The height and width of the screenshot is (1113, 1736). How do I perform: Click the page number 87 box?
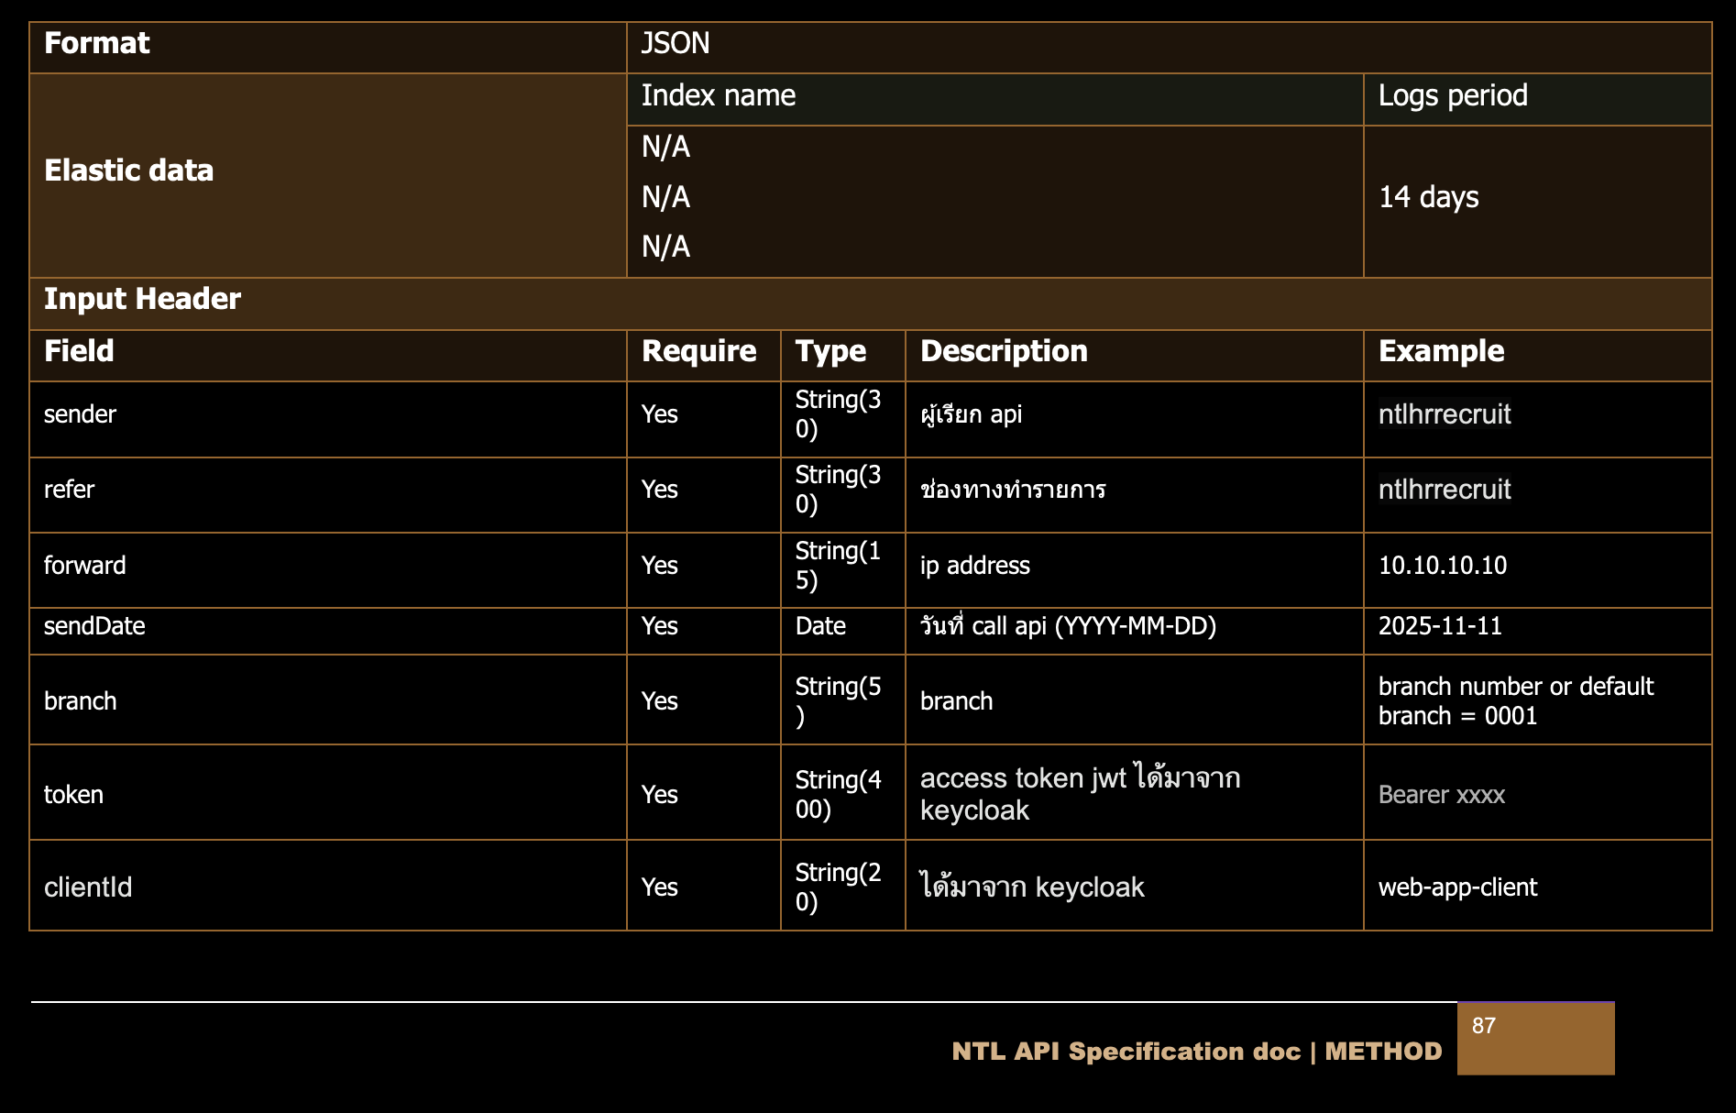1535,1038
